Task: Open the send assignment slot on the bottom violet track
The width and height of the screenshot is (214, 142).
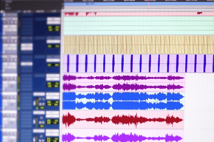Action: 39,131
